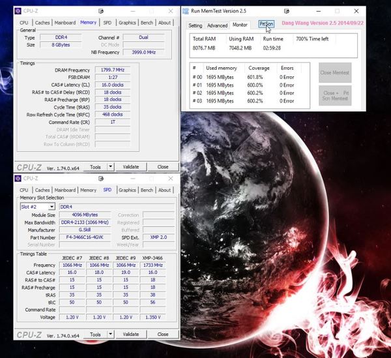
Task: Minimize the Run MemTest window
Action: pyautogui.click(x=319, y=11)
